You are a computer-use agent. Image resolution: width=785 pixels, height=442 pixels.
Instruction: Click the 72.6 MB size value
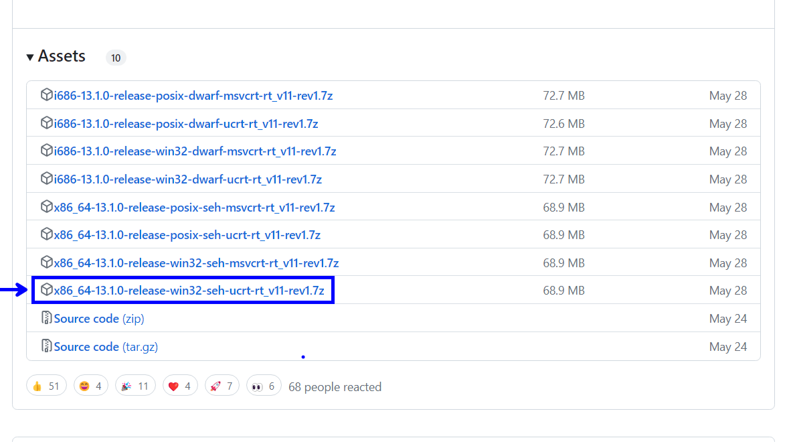(x=563, y=124)
